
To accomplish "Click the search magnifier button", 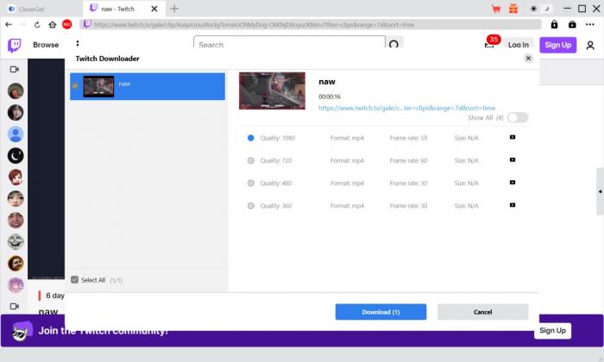I will pos(393,43).
